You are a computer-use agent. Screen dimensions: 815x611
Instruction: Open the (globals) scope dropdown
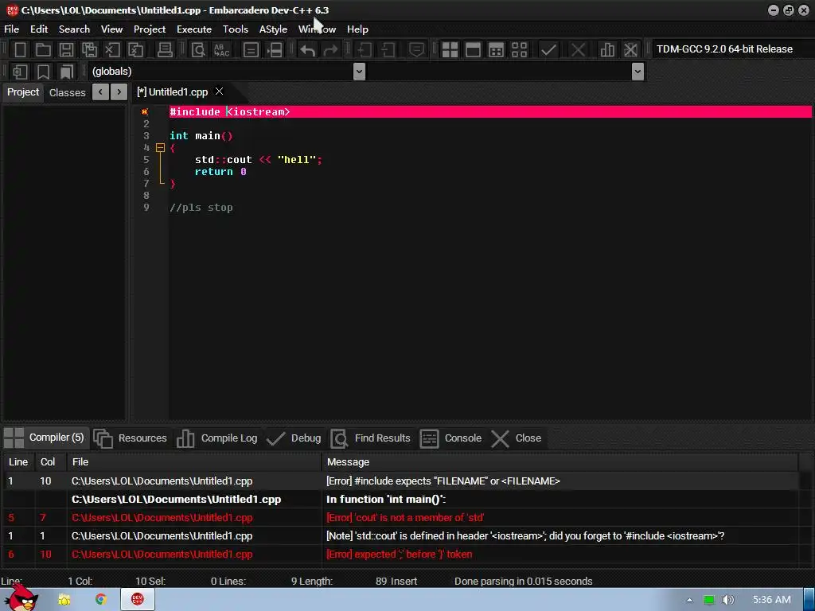[x=359, y=72]
